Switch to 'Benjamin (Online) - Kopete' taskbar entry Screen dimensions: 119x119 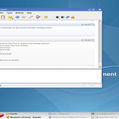pyautogui.click(x=24, y=117)
